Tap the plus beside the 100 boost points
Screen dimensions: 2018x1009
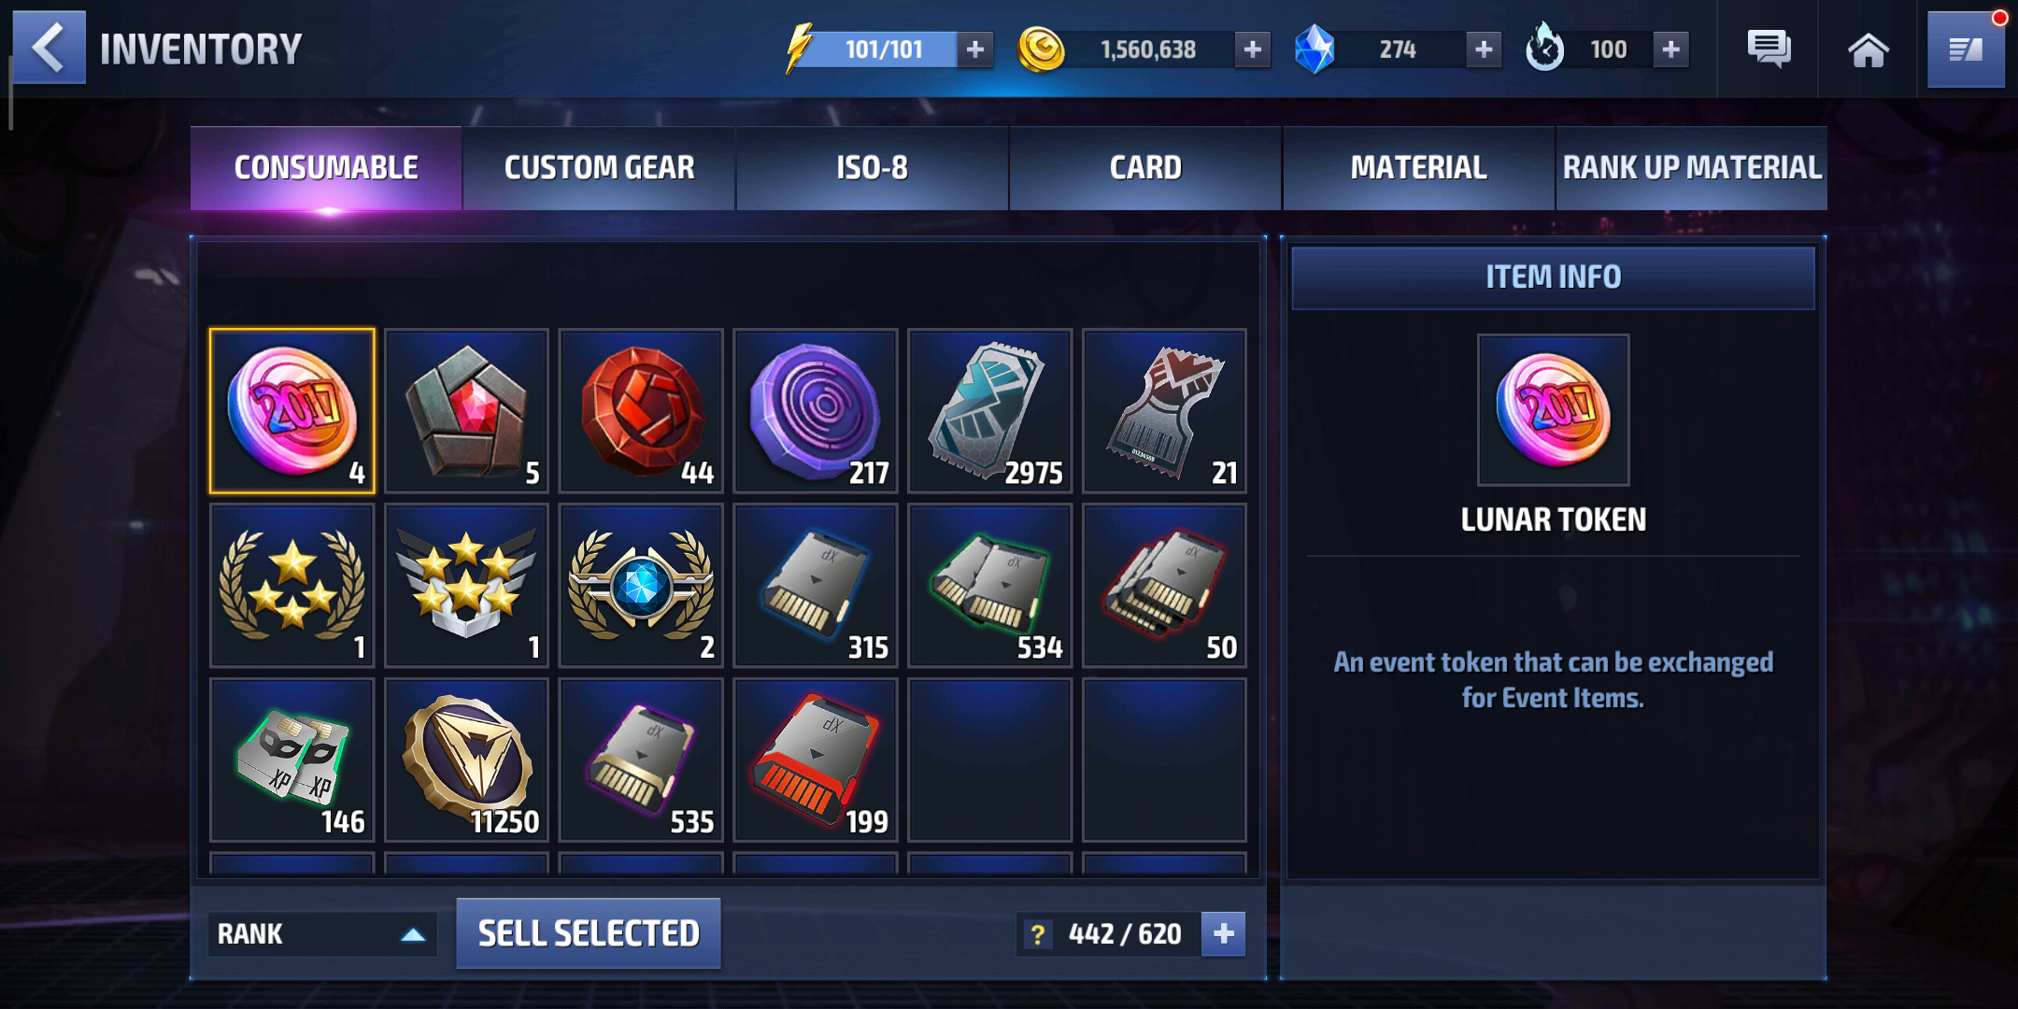coord(1671,50)
